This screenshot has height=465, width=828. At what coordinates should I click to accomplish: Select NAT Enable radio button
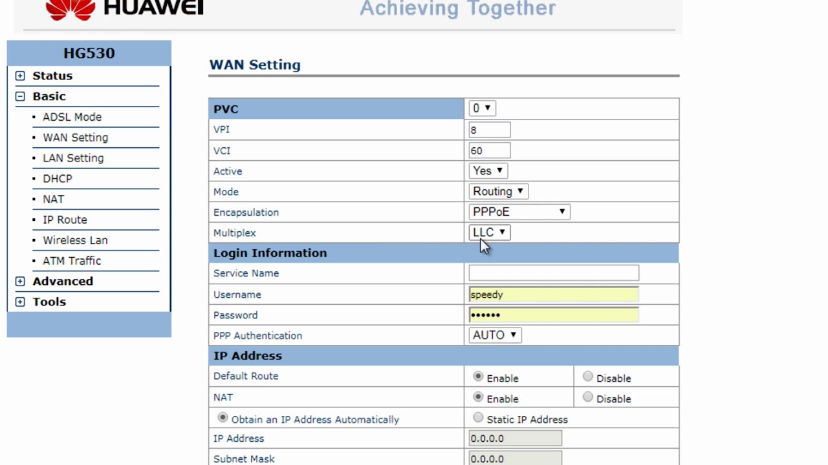(x=478, y=397)
